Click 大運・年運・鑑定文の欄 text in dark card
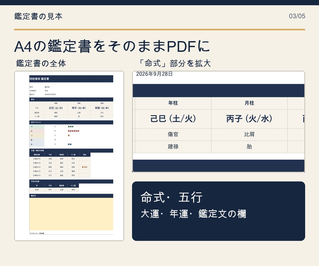319x266 pixels. [193, 214]
